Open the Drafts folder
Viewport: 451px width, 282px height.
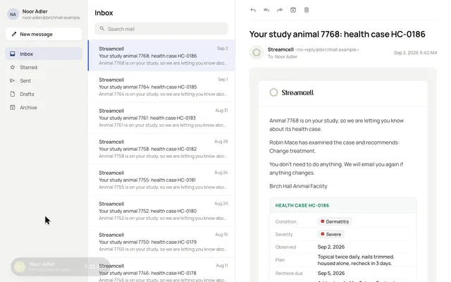point(44,94)
